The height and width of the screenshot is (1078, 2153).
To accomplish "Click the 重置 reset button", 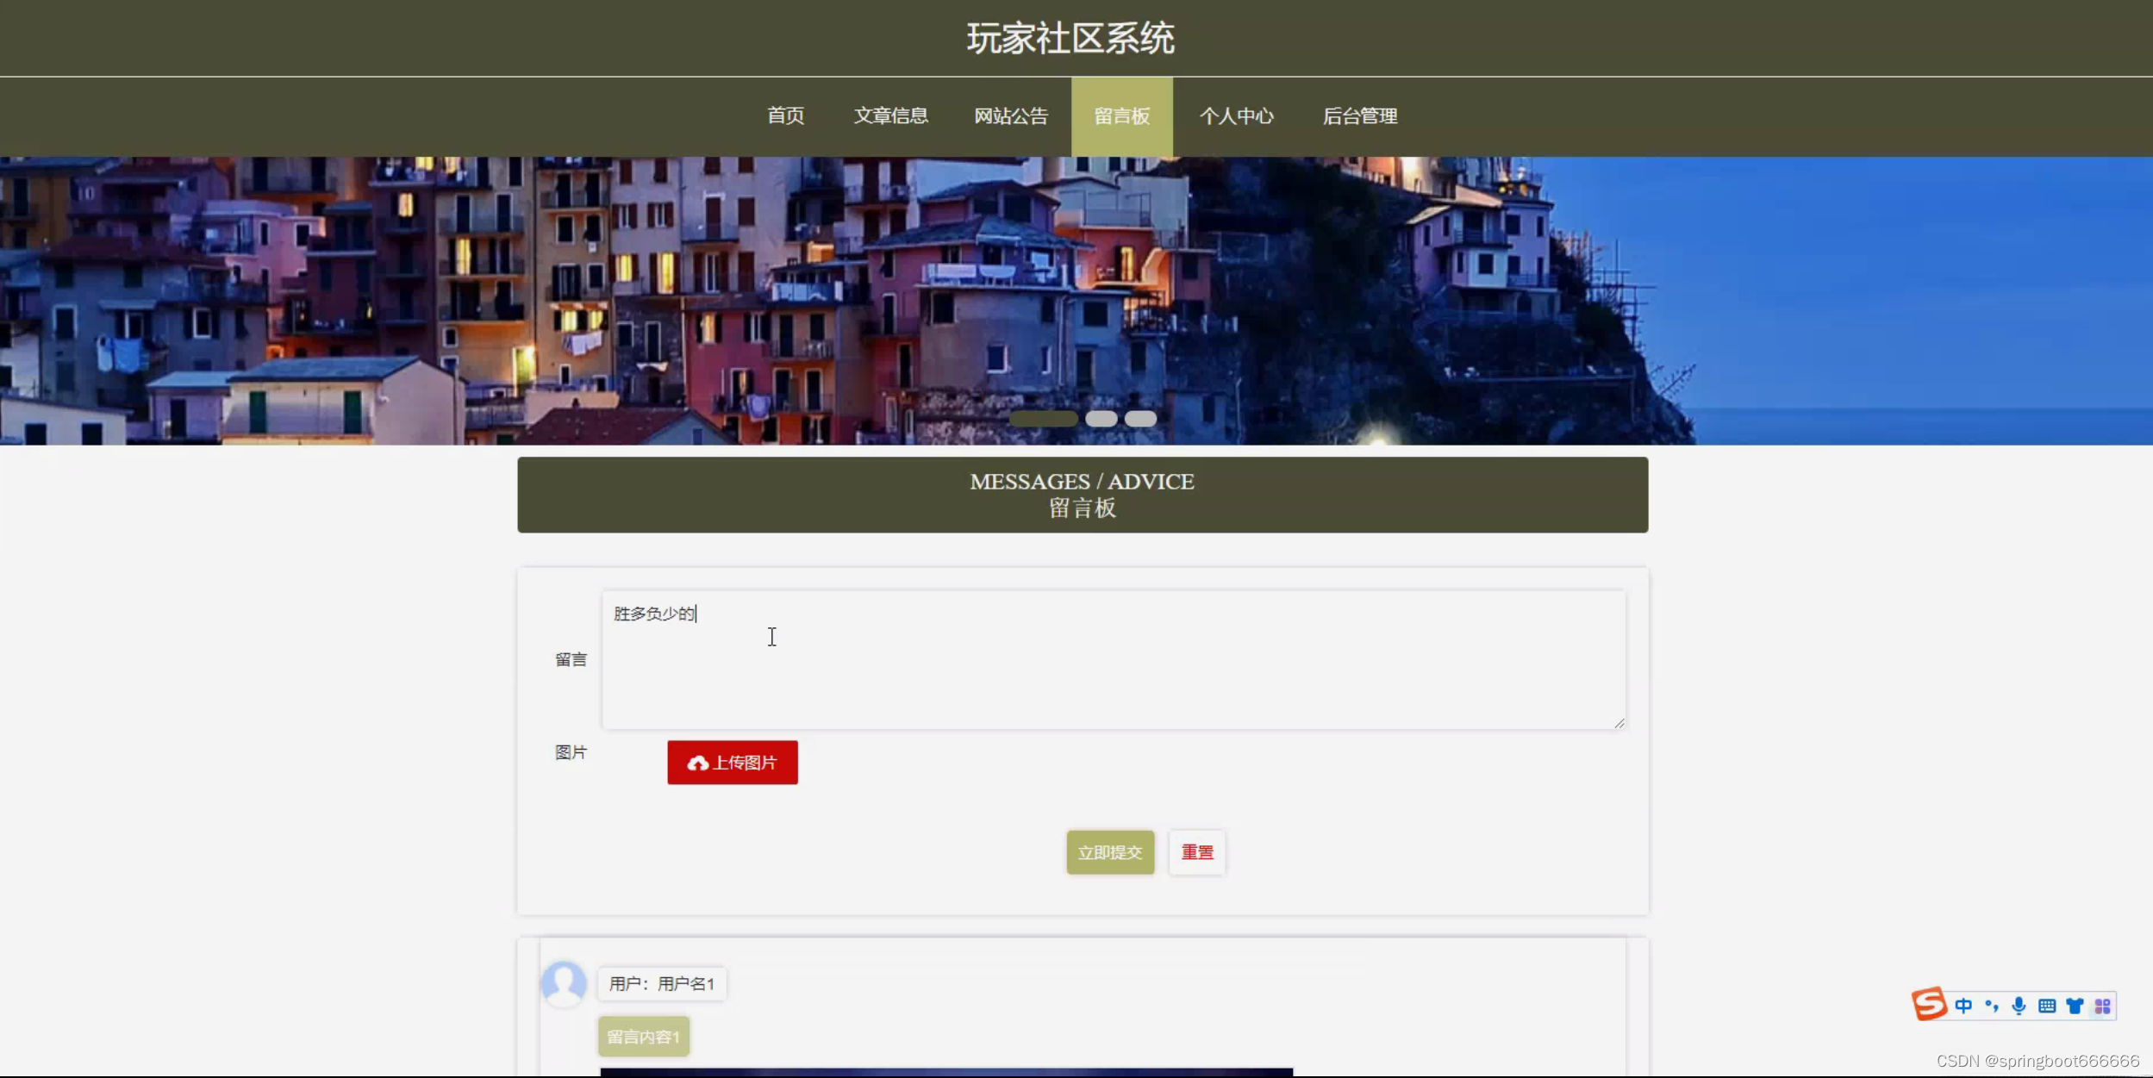I will [1196, 852].
